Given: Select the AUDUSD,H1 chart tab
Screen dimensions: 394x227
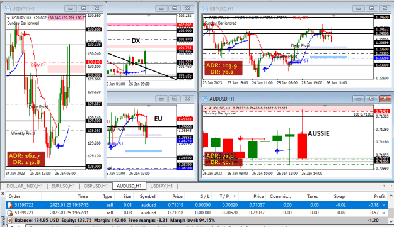Looking at the screenshot, I should pos(129,186).
